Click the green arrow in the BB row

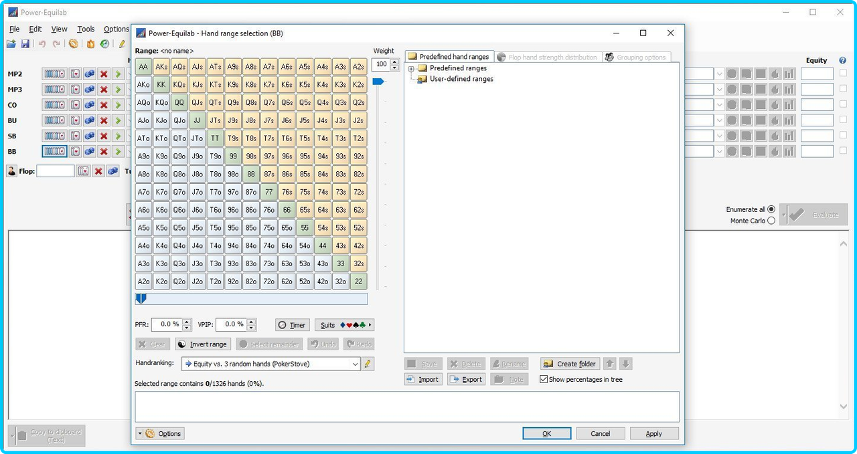pyautogui.click(x=118, y=151)
